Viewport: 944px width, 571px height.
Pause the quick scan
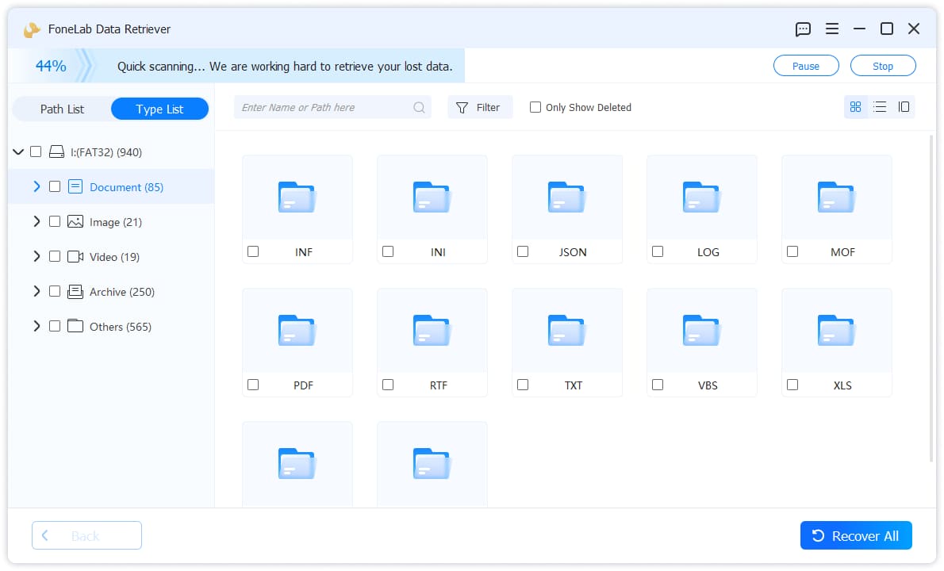805,66
